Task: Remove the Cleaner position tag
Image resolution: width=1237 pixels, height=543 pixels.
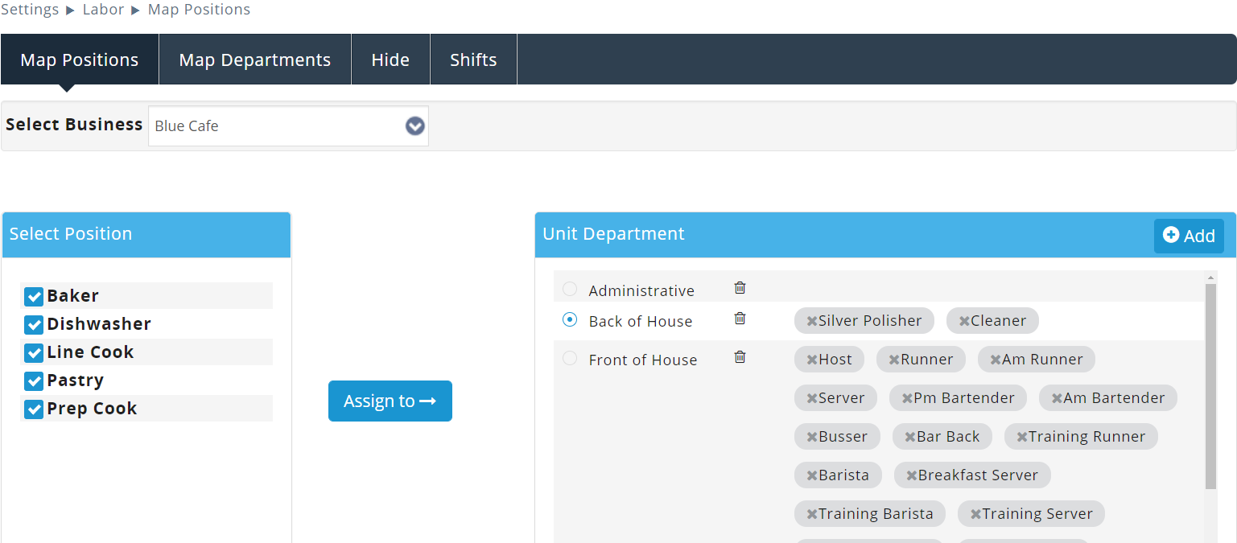Action: pos(963,321)
